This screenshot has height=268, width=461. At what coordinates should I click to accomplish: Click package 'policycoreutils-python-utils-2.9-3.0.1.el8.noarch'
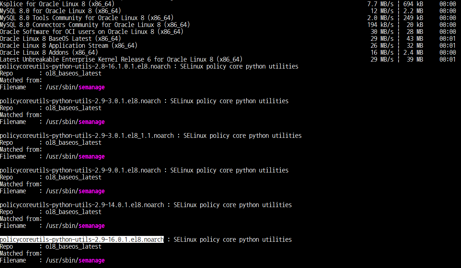pyautogui.click(x=80, y=101)
